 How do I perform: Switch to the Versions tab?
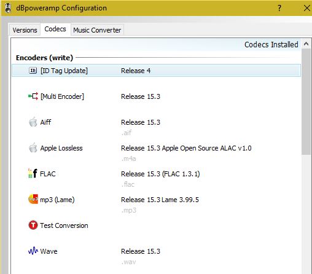(25, 30)
